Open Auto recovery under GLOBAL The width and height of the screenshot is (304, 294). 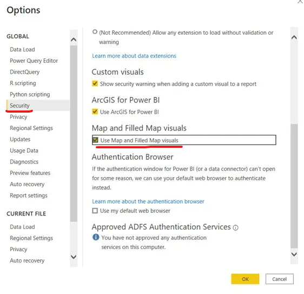[x=27, y=184]
